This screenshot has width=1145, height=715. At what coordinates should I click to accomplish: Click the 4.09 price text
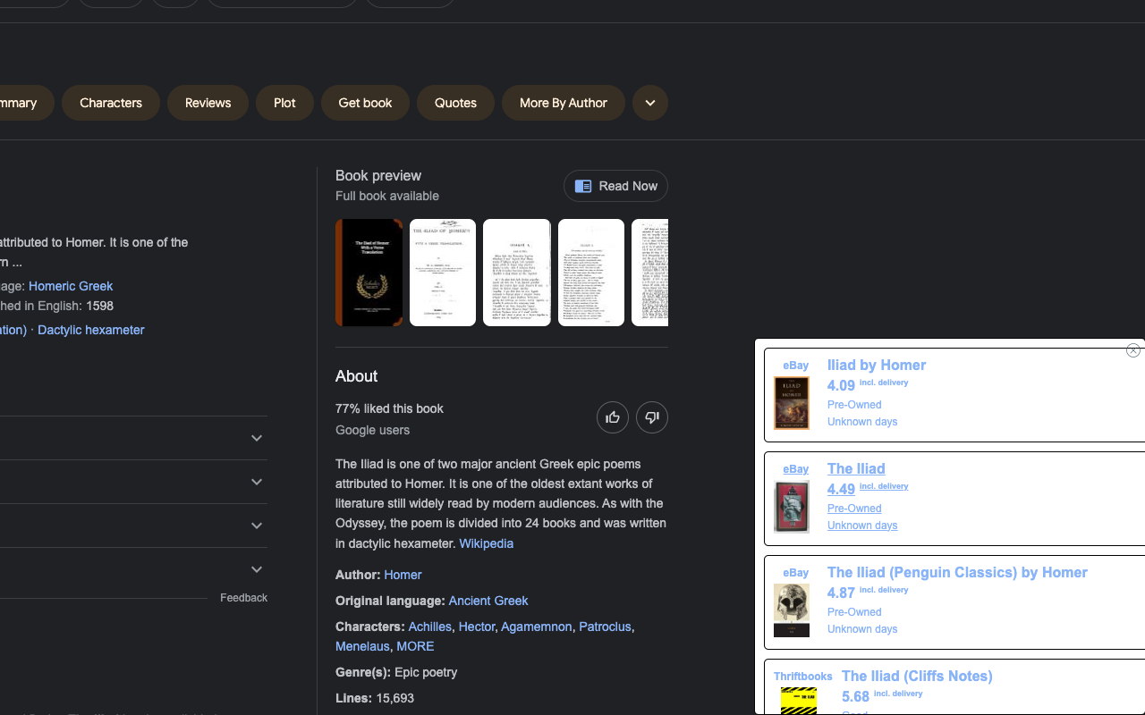841,386
